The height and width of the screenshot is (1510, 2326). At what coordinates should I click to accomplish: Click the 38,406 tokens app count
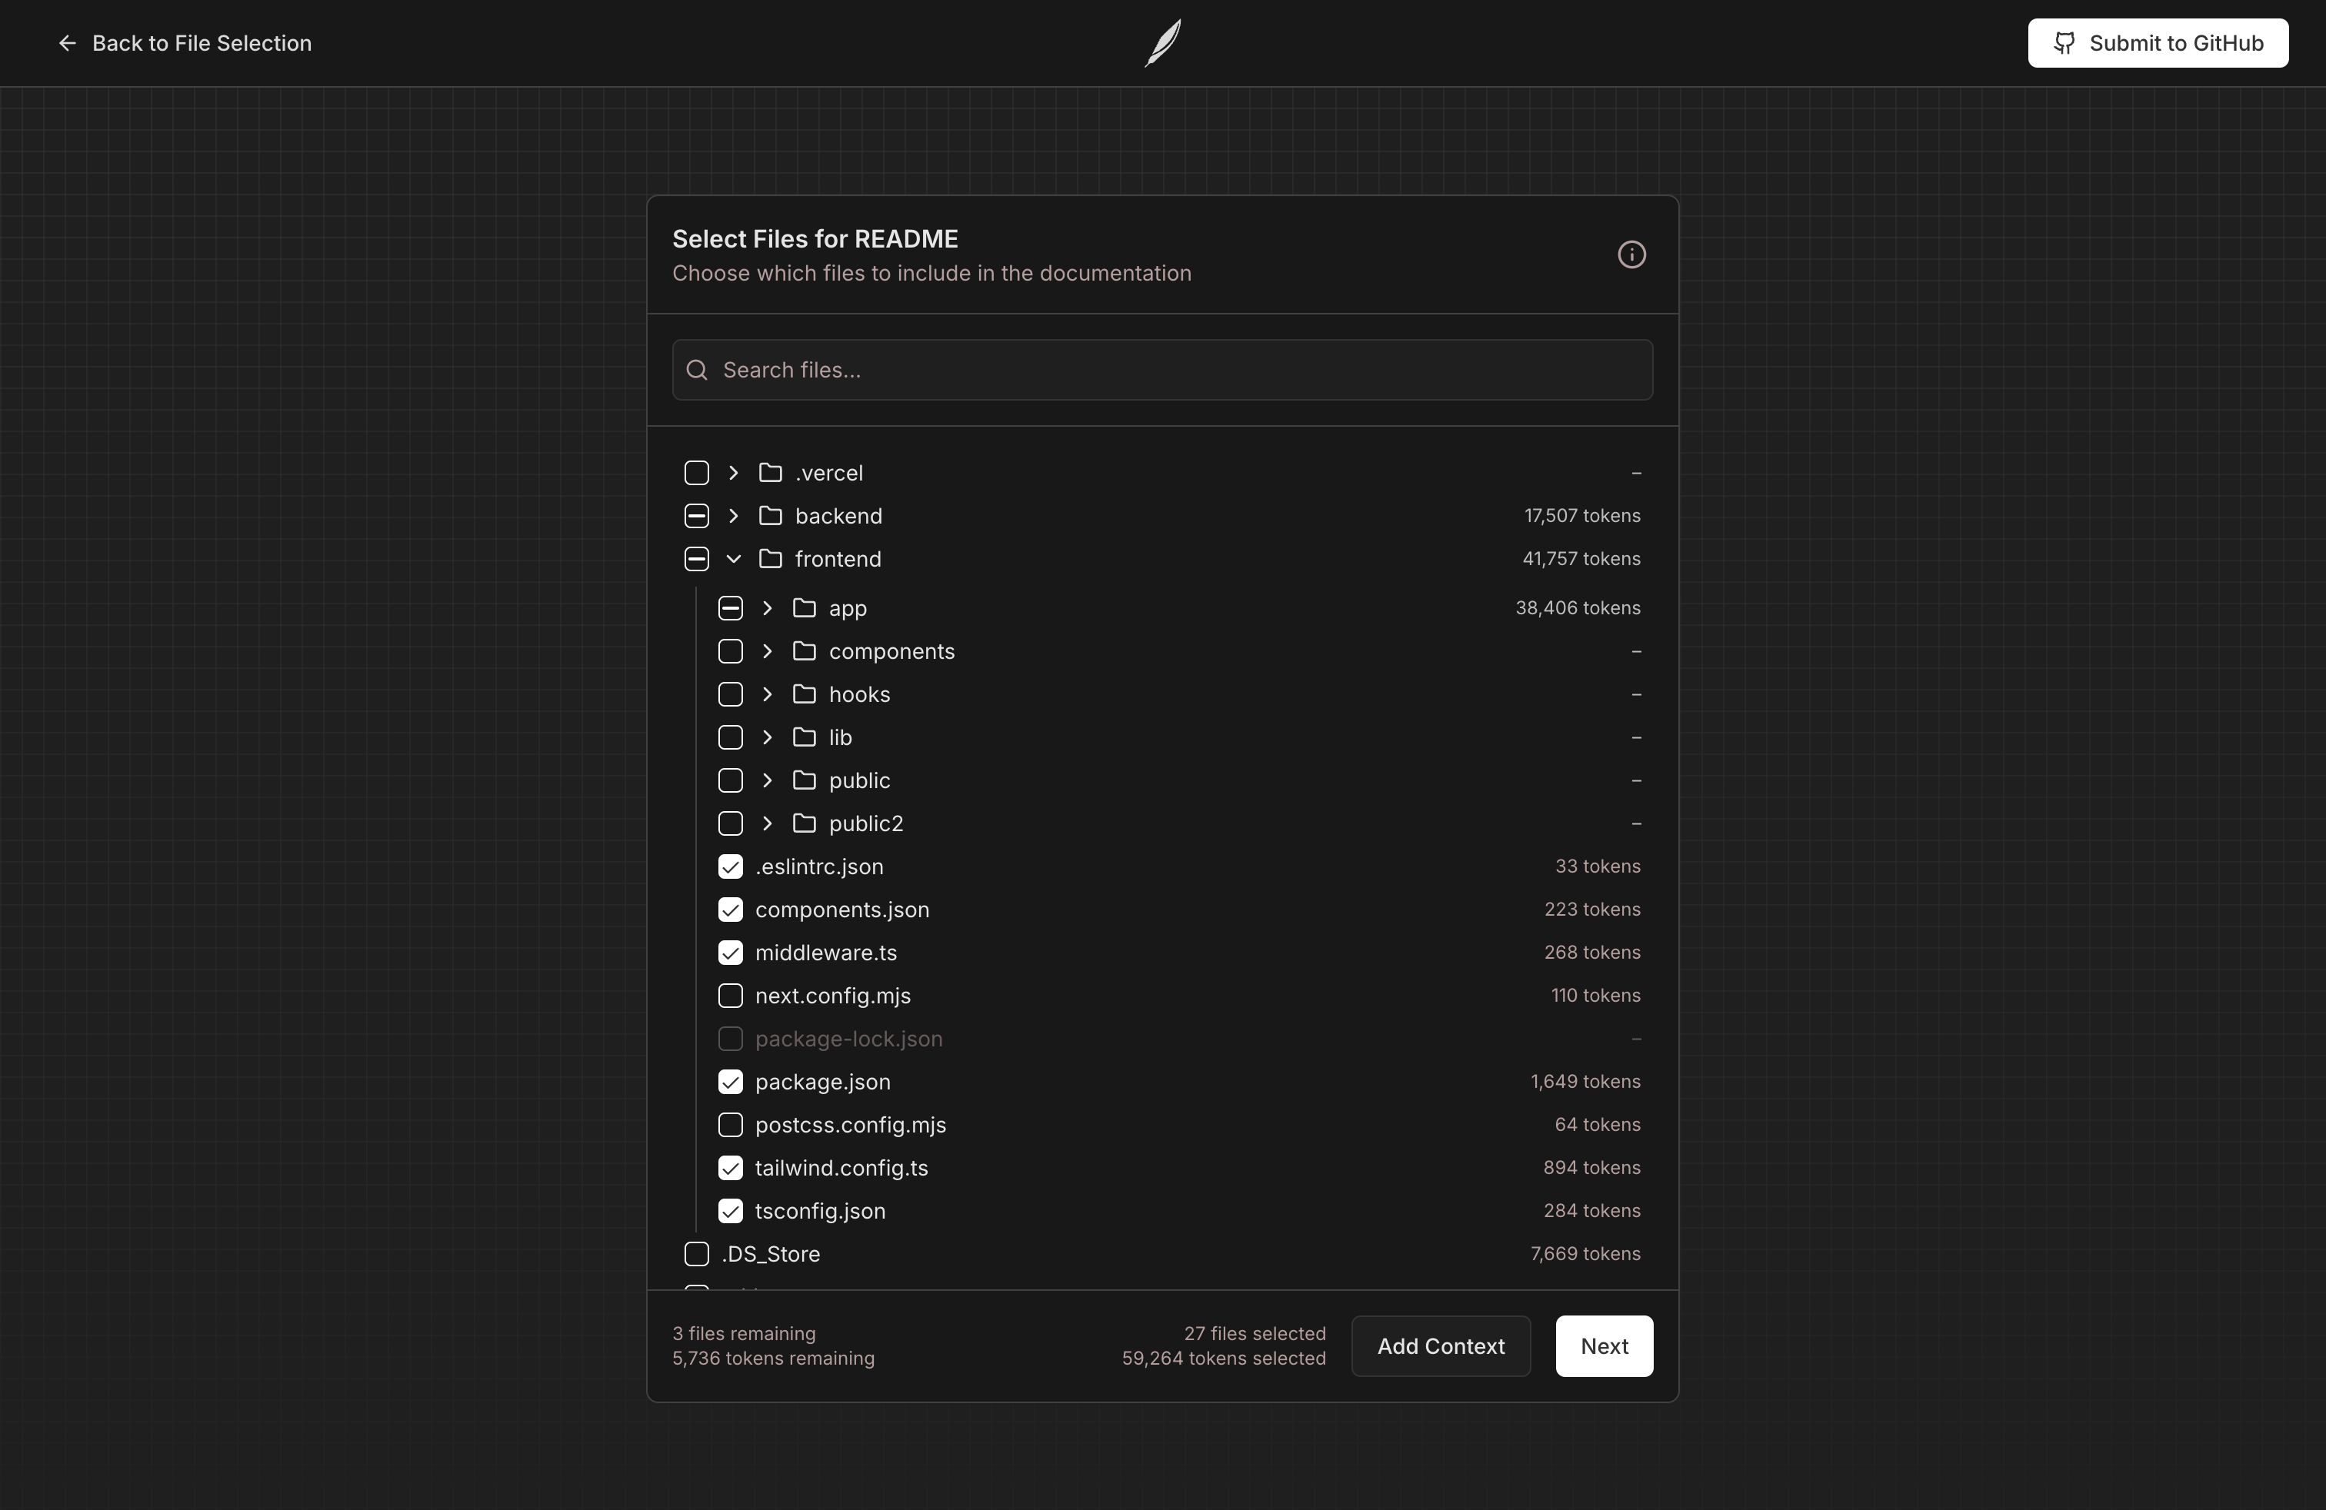[1578, 608]
